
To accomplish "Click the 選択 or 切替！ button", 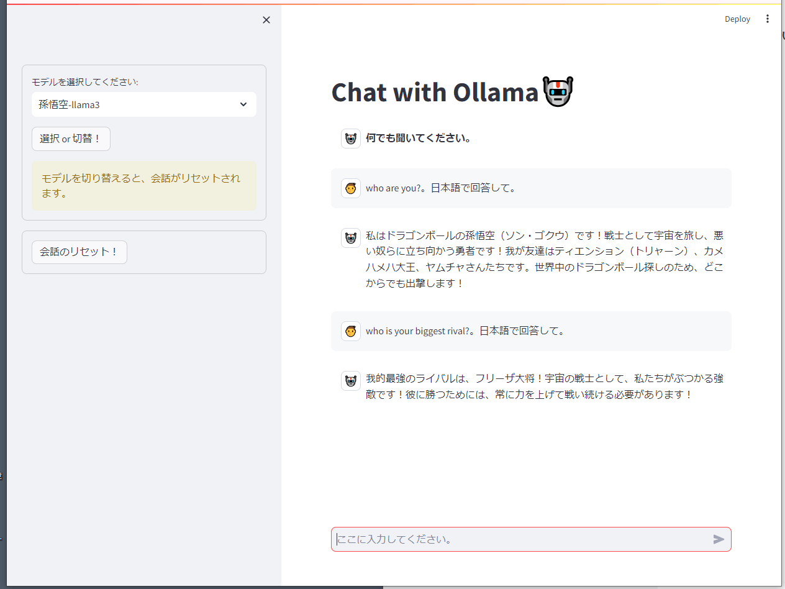I will pos(71,139).
